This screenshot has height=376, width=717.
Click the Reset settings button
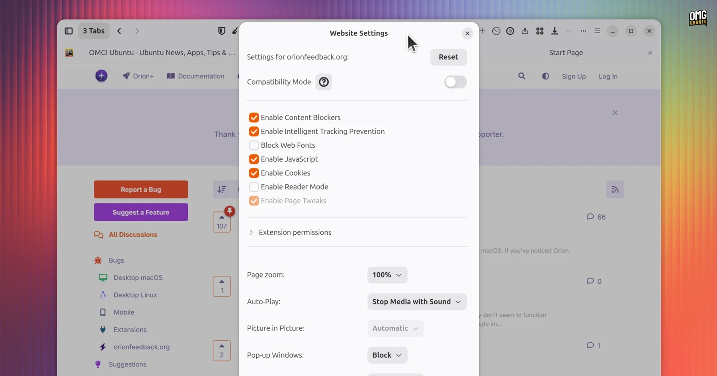coord(448,57)
